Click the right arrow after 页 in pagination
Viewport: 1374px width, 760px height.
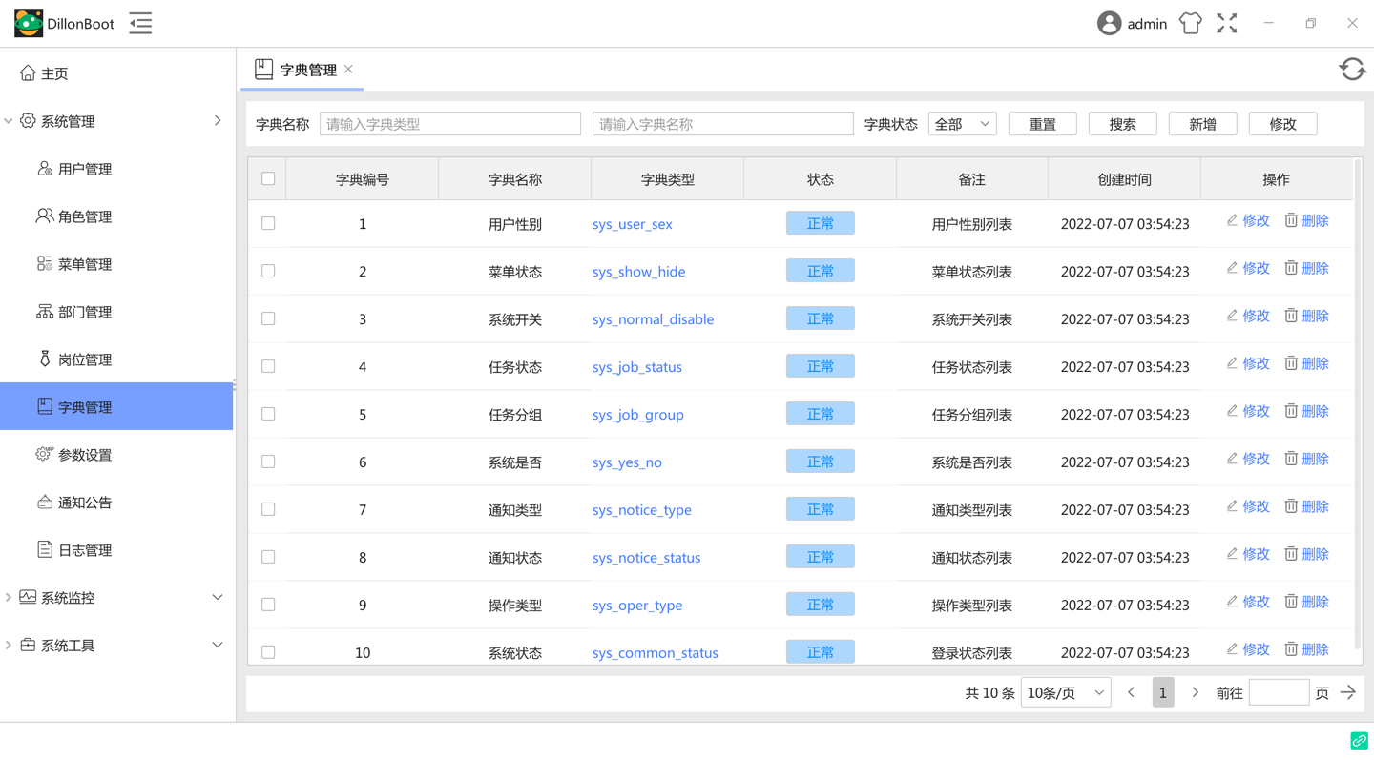1347,693
